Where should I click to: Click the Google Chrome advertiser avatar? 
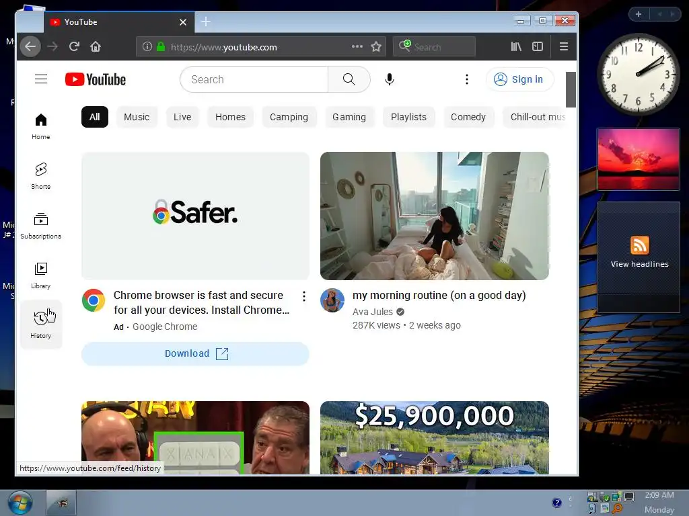pos(93,300)
